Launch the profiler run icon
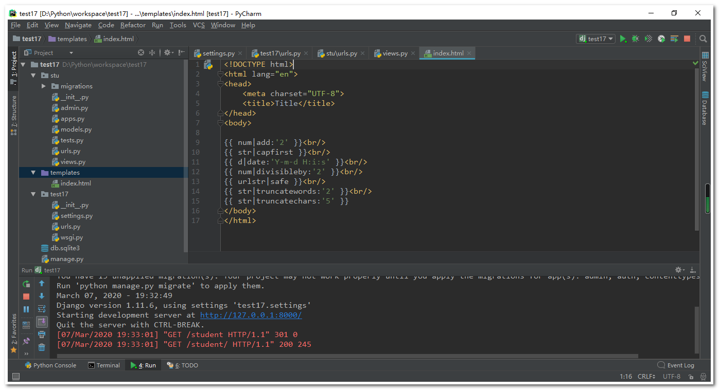Image resolution: width=719 pixels, height=390 pixels. [661, 39]
